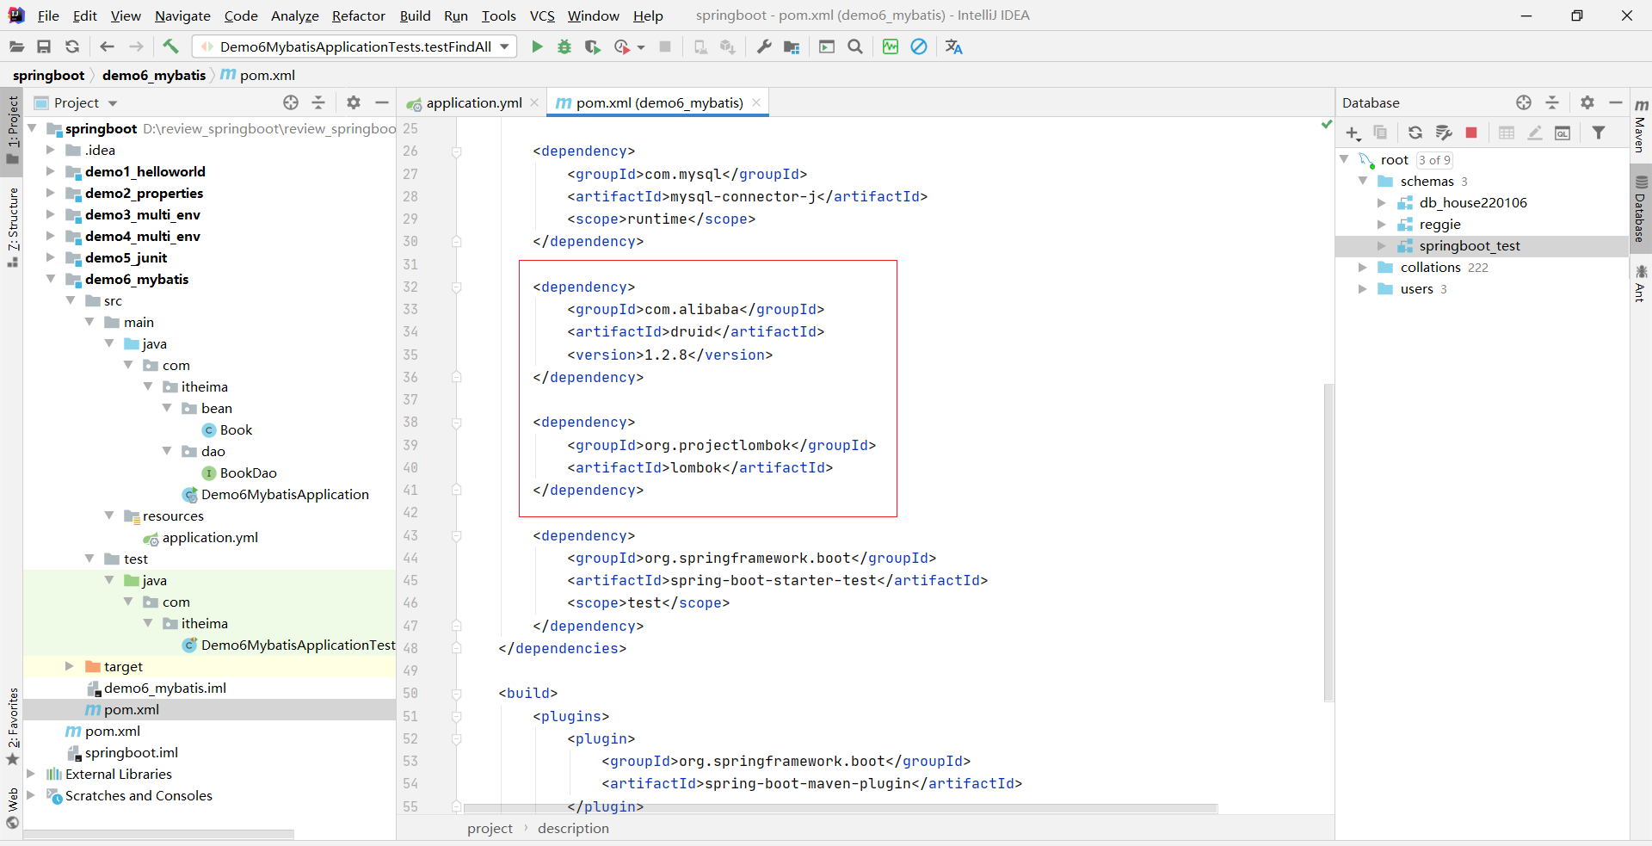Expand the target folder in project tree
This screenshot has height=846, width=1652.
tap(70, 666)
